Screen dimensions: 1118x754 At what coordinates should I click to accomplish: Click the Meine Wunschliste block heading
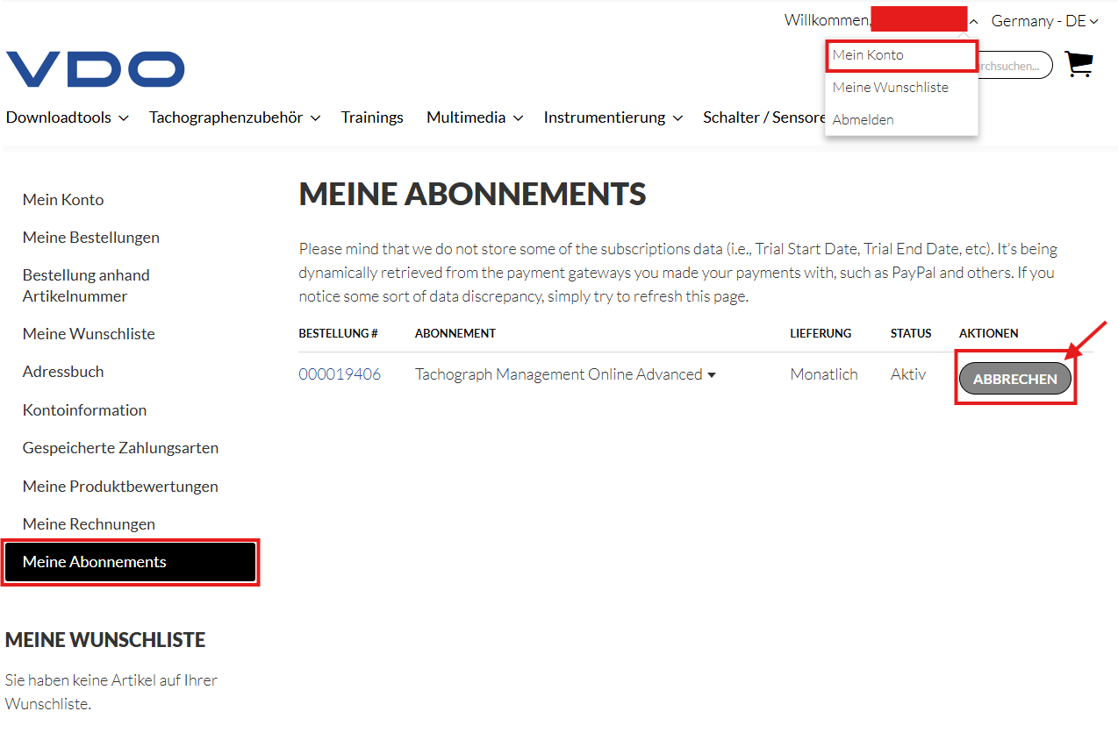(105, 640)
